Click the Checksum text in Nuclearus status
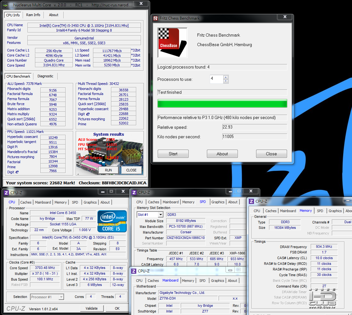352x315 pixels. tap(113, 183)
